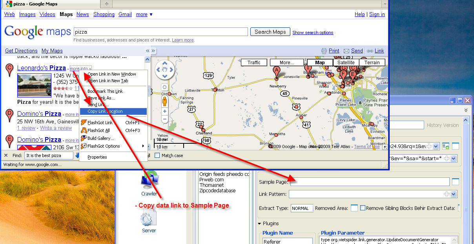The image size is (474, 244).
Task: Select map marker A near Newberry
Action: click(277, 72)
